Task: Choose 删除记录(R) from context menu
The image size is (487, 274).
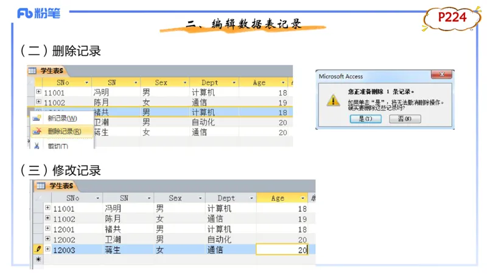Action: point(62,132)
